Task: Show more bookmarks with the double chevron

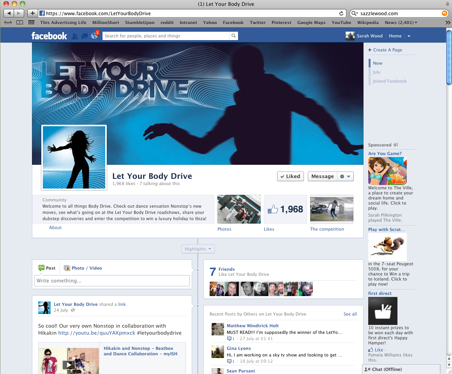Action: [x=447, y=23]
